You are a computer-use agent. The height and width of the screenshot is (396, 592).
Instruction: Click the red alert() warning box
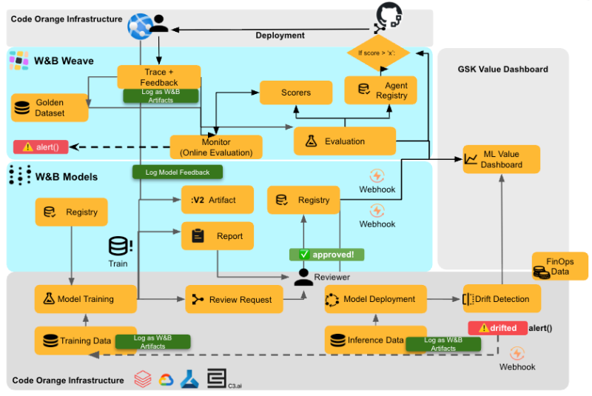pos(41,147)
